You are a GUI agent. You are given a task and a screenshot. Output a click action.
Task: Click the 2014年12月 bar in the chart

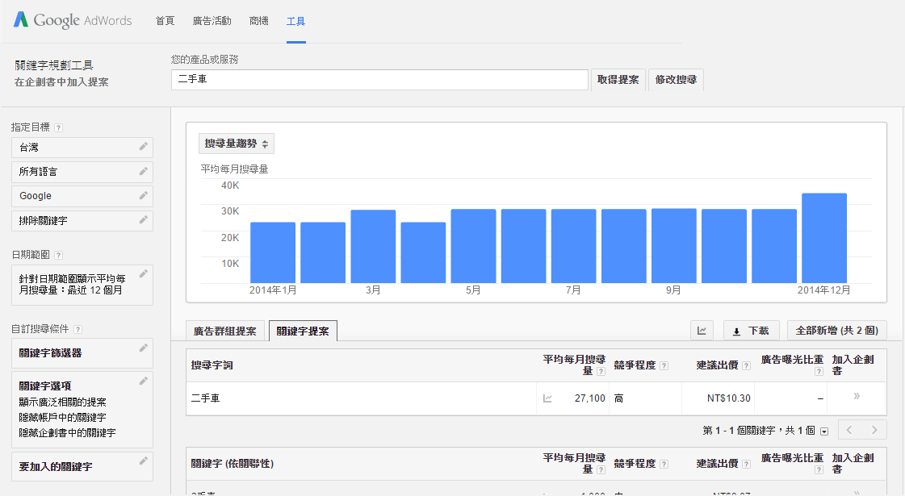[x=824, y=238]
